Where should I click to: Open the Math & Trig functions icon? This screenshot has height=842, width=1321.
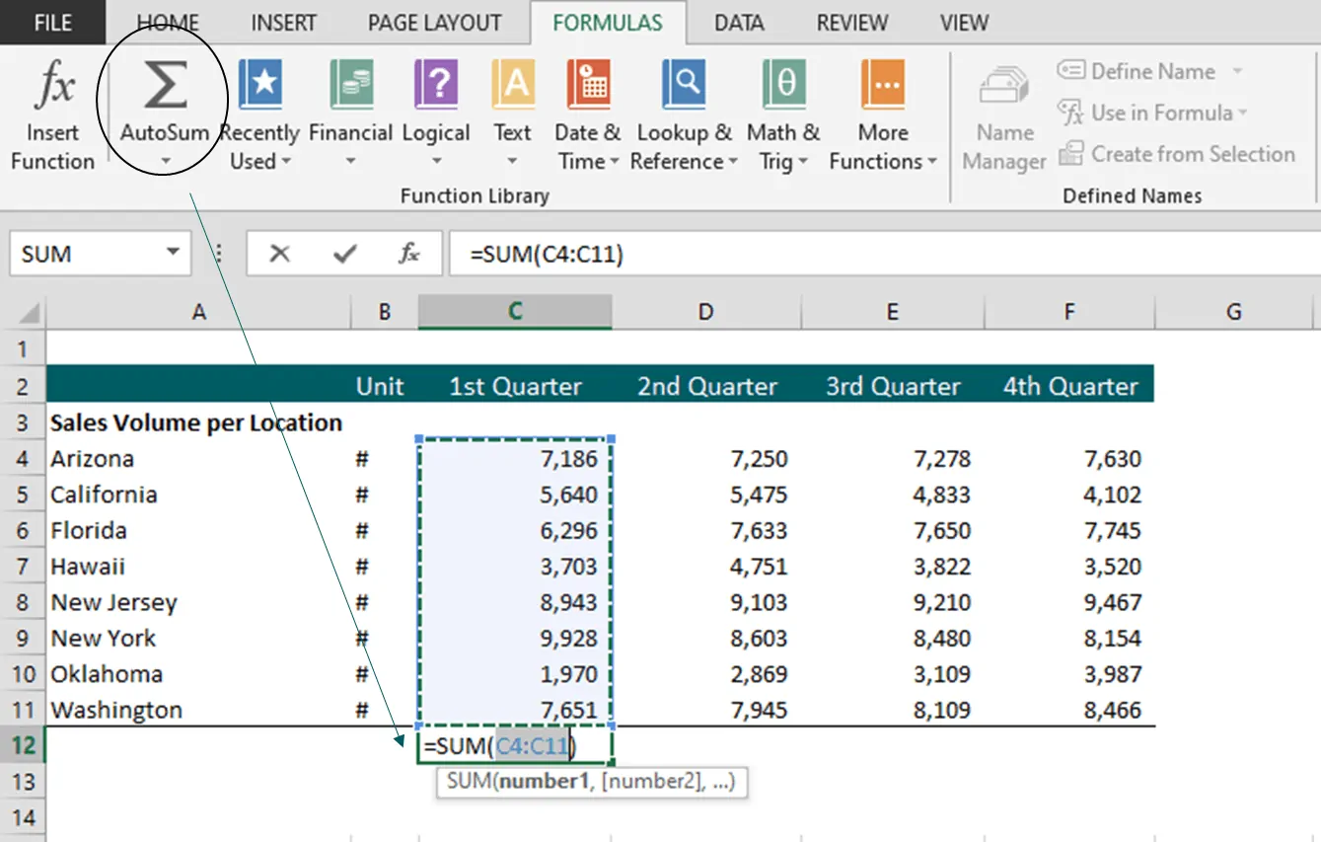point(784,85)
